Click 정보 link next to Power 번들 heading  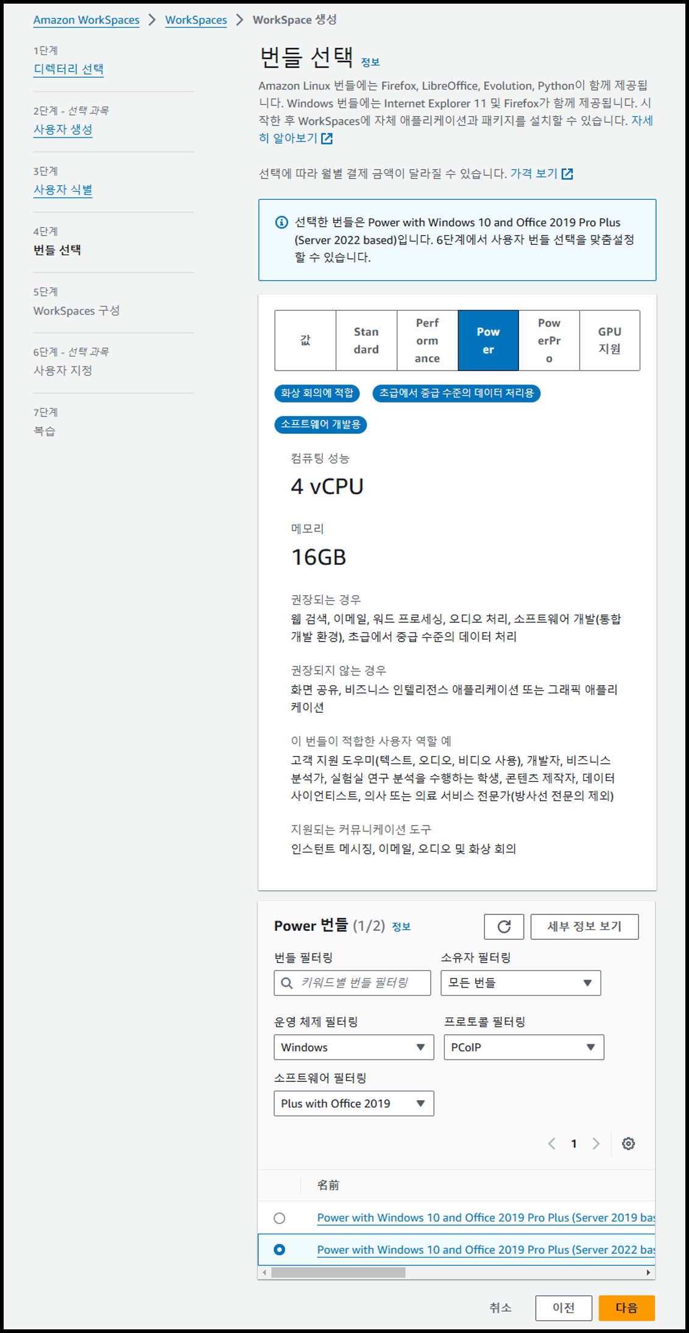pyautogui.click(x=401, y=927)
